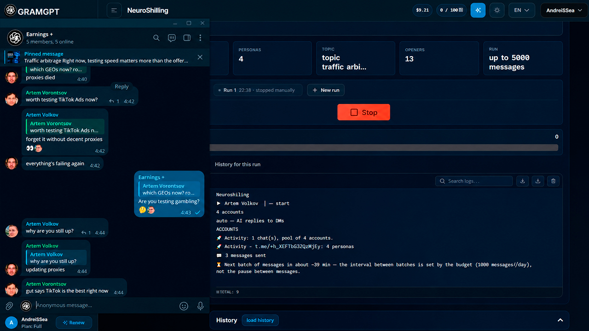Viewport: 589px width, 331px height.
Task: Click the 'updating proxies' message
Action: coord(56,259)
